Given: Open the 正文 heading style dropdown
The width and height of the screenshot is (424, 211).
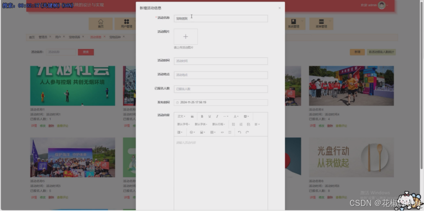Looking at the screenshot, I should (181, 117).
